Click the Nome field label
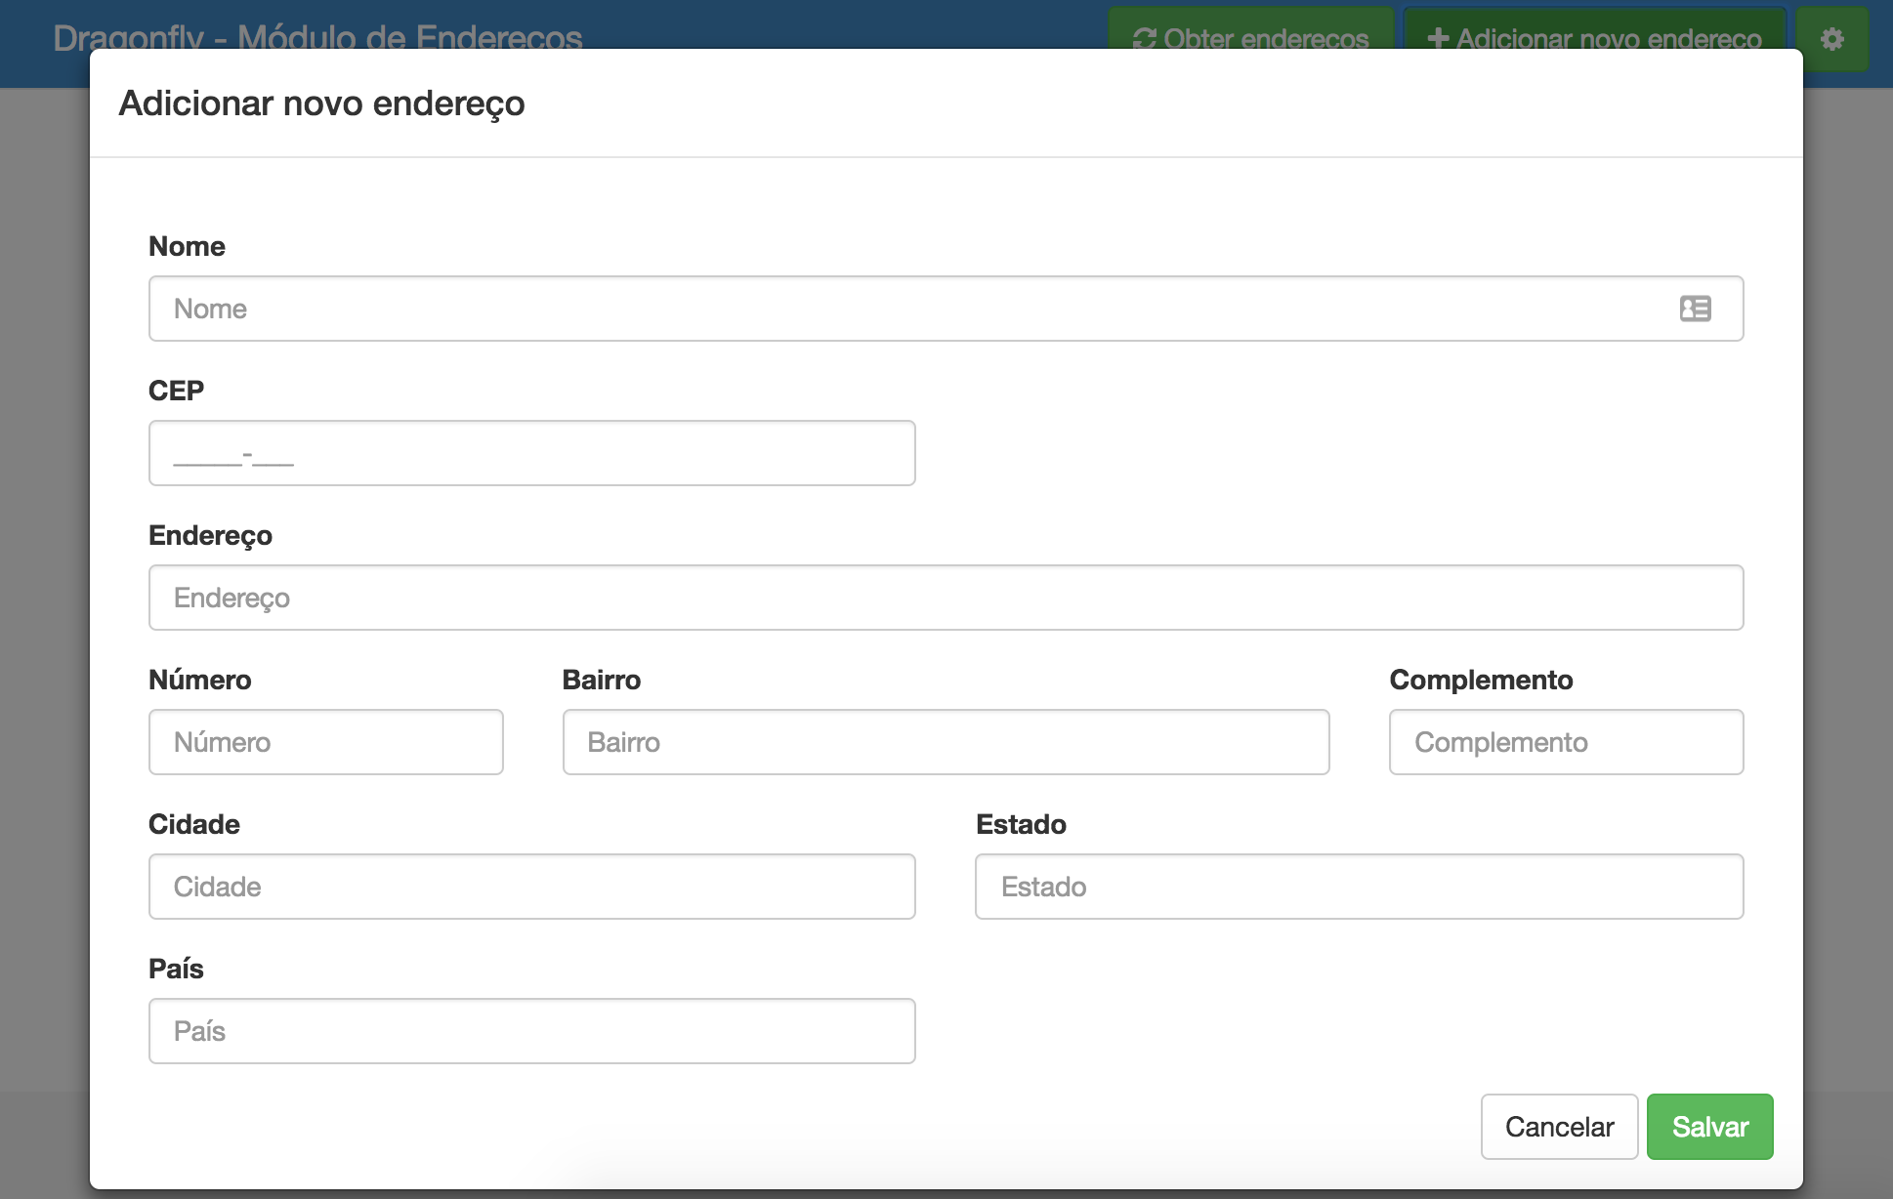 click(x=187, y=246)
